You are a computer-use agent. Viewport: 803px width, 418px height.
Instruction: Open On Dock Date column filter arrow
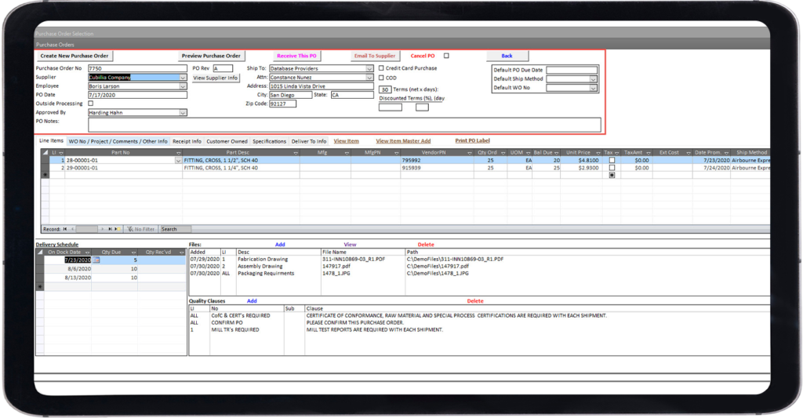pos(87,252)
